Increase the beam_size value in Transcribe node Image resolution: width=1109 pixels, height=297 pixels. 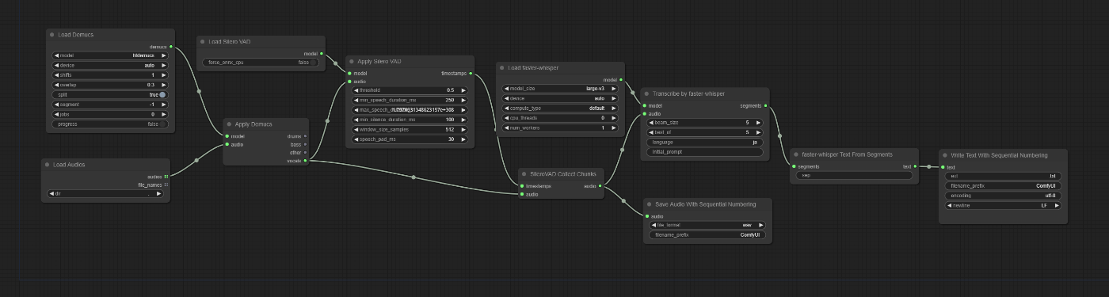[x=759, y=123]
